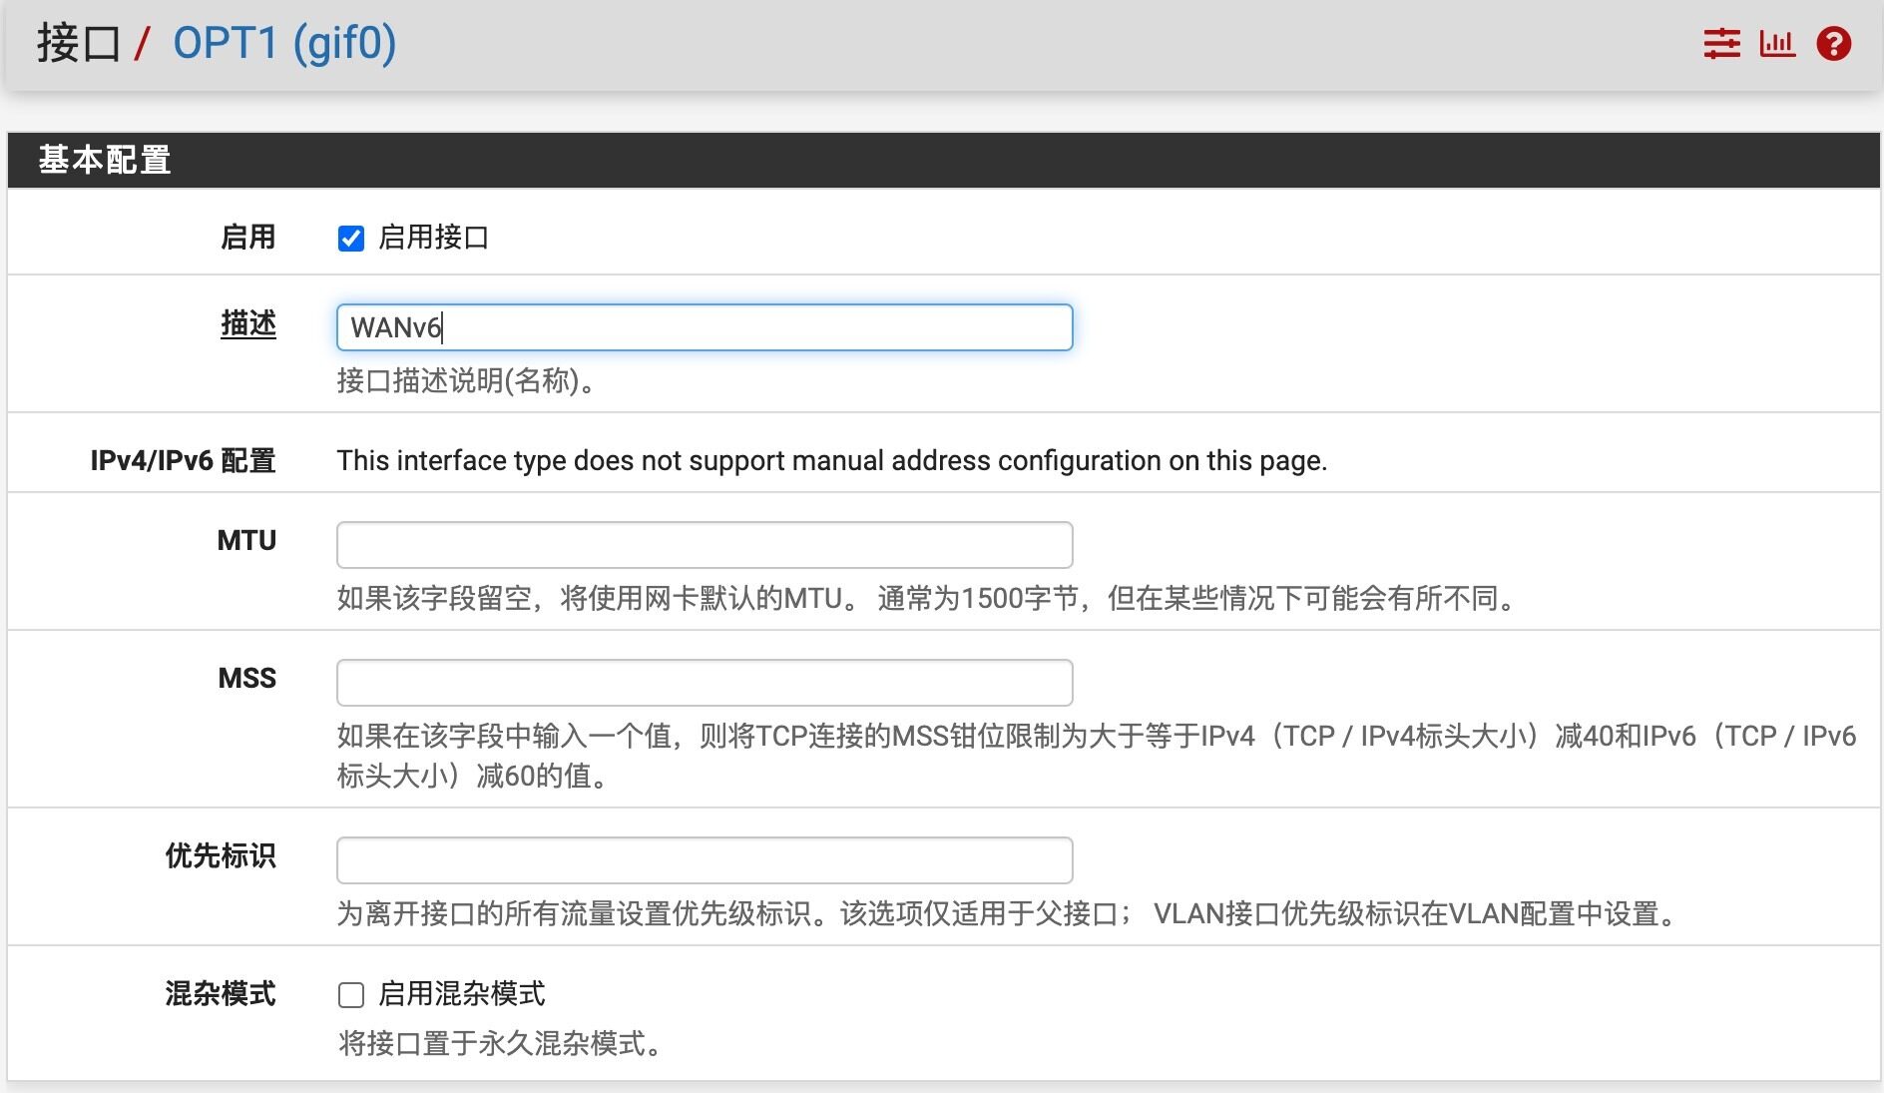The width and height of the screenshot is (1884, 1093).
Task: Click the IPv4/IPv6 配置 row label
Action: coord(183,461)
